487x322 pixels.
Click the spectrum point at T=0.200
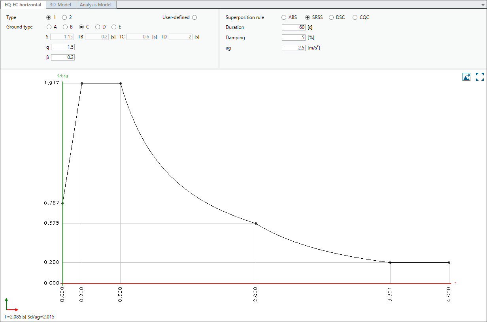82,83
